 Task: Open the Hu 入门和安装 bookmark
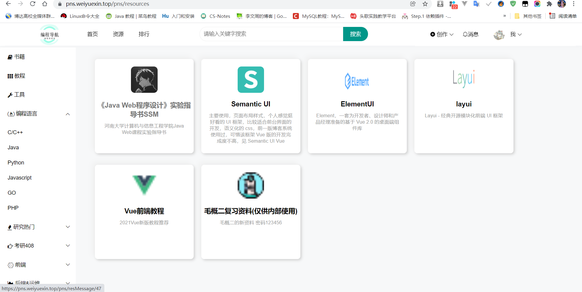178,16
